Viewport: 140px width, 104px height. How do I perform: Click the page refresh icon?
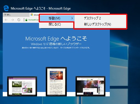[x=19, y=20]
